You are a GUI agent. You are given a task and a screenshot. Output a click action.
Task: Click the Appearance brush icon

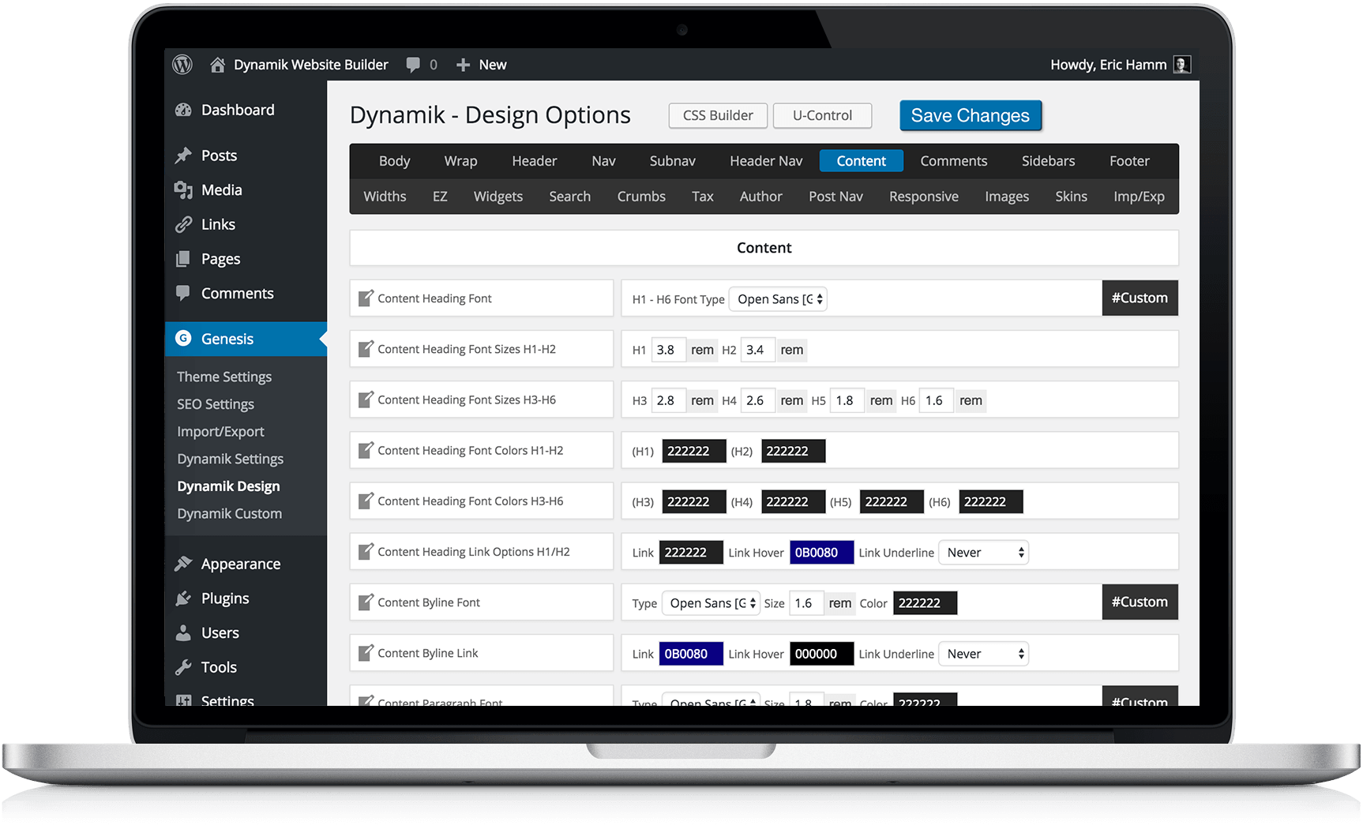pyautogui.click(x=183, y=564)
